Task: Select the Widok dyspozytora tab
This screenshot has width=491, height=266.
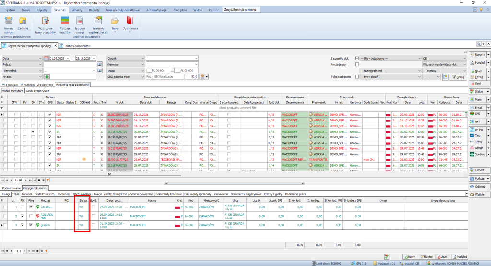Action: click(37, 90)
